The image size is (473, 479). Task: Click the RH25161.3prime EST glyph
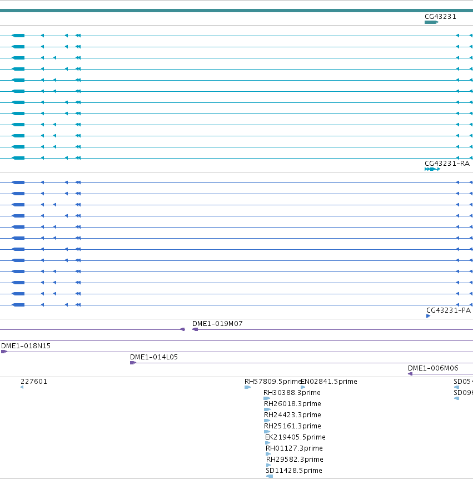[267, 432]
